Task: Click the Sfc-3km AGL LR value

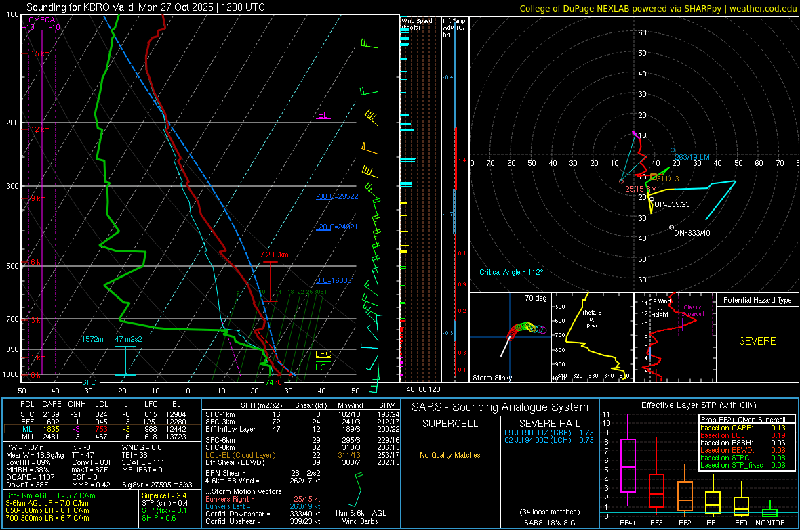Action: pyautogui.click(x=51, y=495)
